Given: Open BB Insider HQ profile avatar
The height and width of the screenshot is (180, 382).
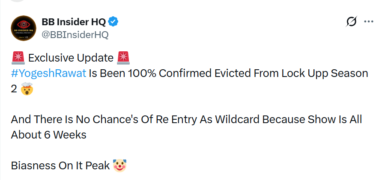Looking at the screenshot, I should point(24,28).
